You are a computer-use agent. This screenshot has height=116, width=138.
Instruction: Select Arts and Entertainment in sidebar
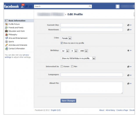click(18, 38)
